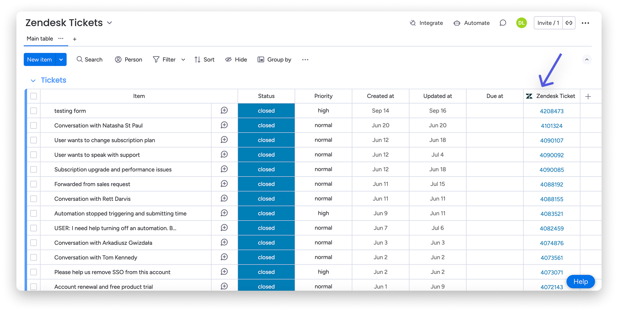Expand the New item dropdown arrow
618x312 pixels.
61,60
